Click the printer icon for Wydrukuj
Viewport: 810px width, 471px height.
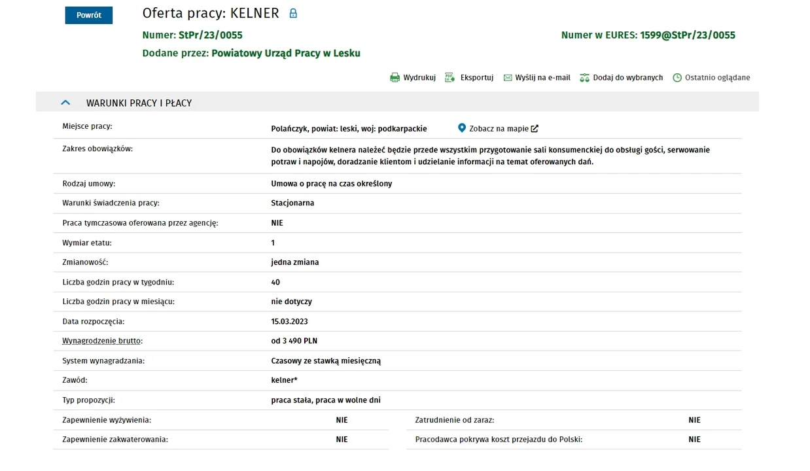pos(395,78)
